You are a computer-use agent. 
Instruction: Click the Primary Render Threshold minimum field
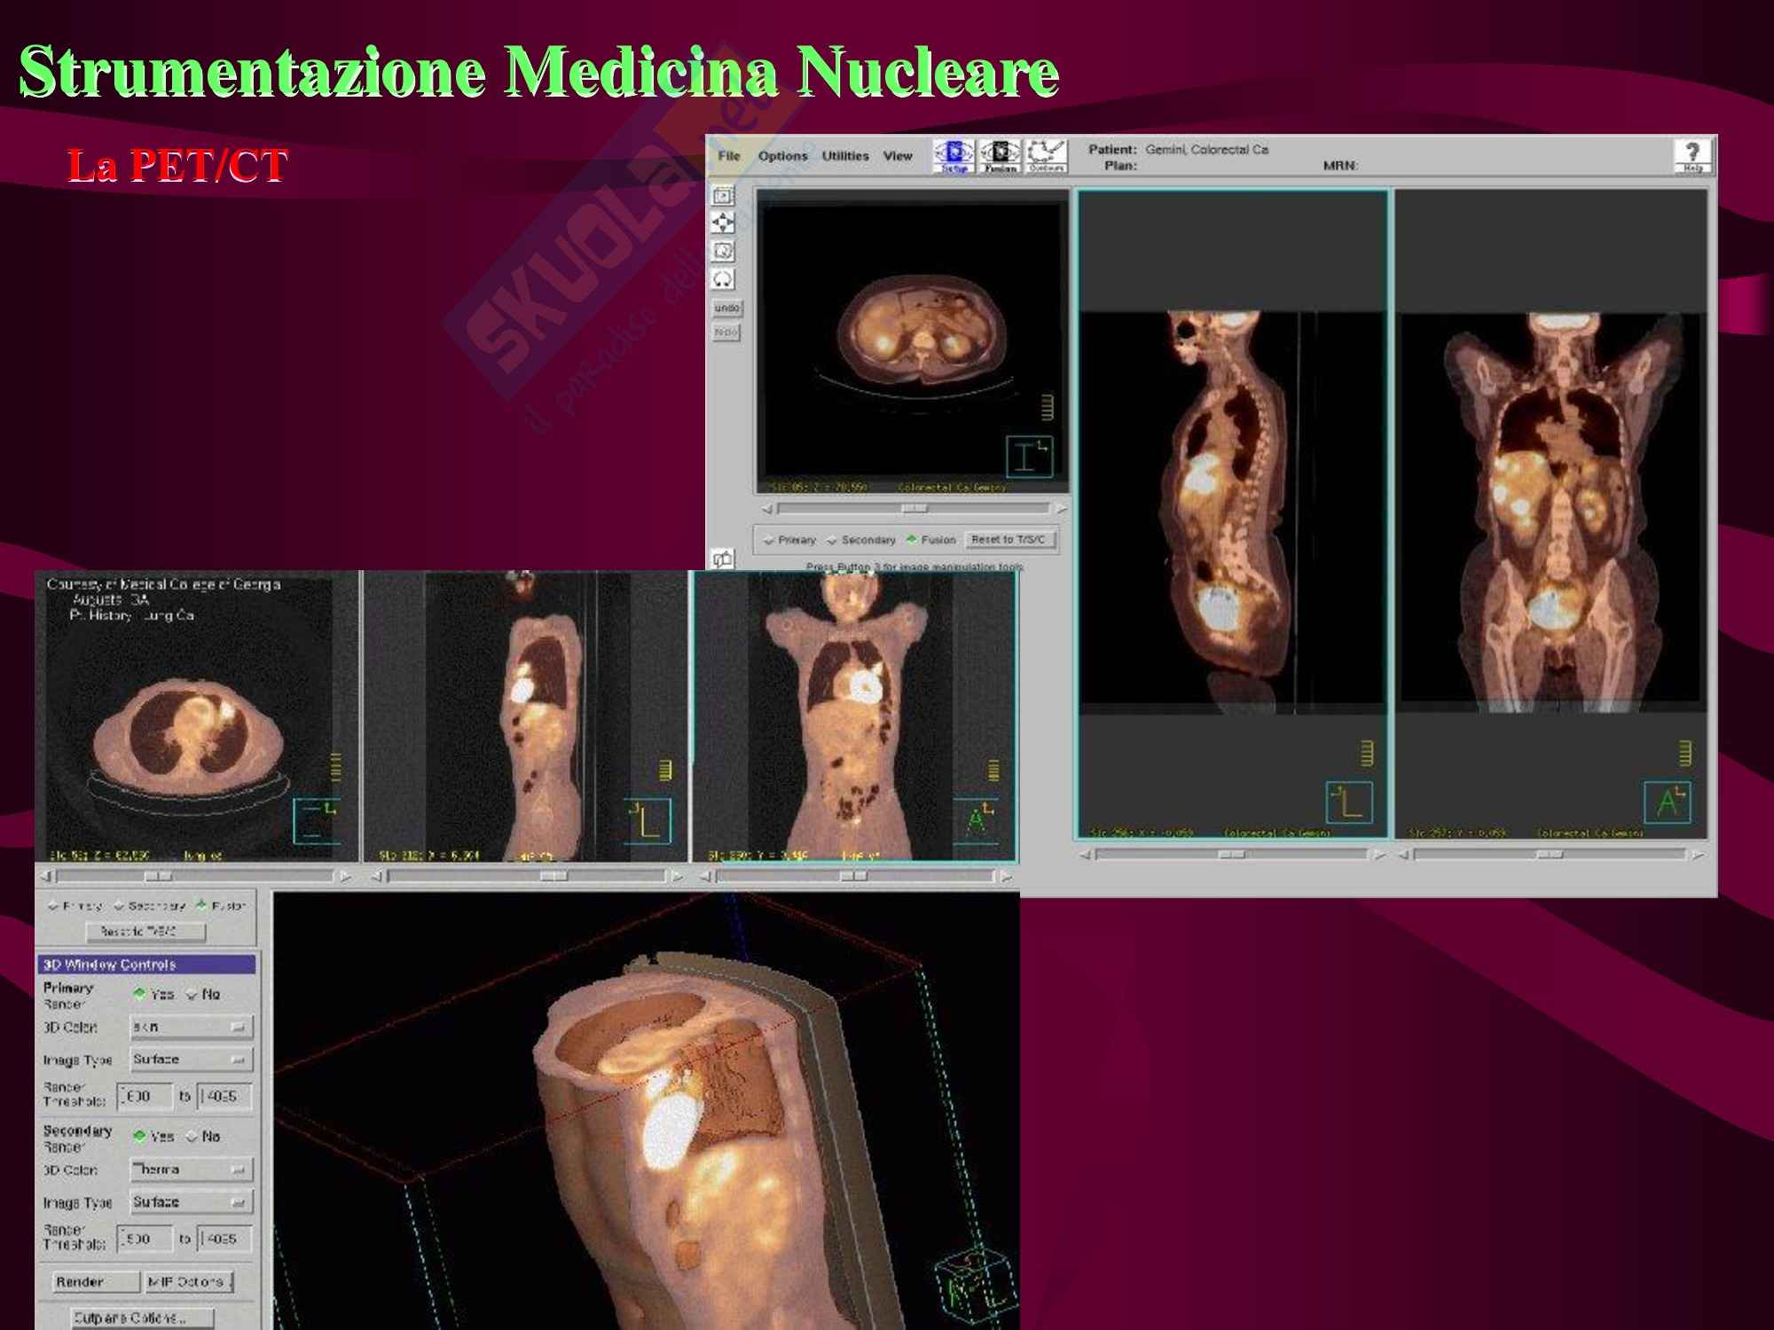coord(145,1097)
